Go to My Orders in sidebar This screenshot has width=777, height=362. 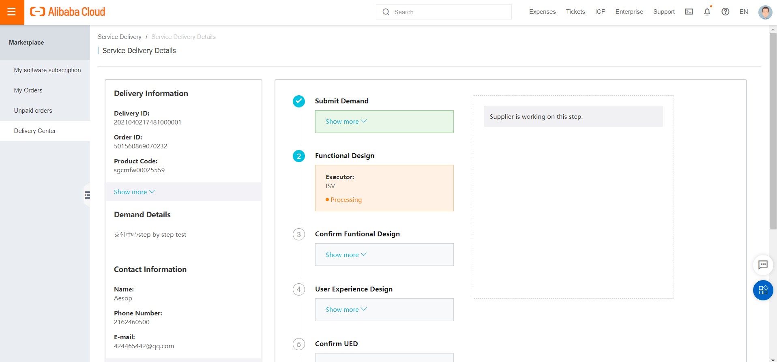[x=28, y=90]
